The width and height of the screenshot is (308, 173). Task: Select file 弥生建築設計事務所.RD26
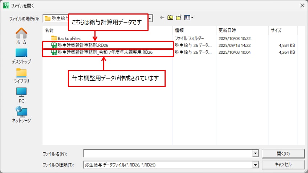(x=83, y=45)
